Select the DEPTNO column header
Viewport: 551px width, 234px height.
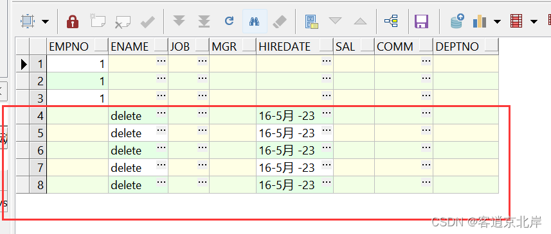click(x=466, y=46)
